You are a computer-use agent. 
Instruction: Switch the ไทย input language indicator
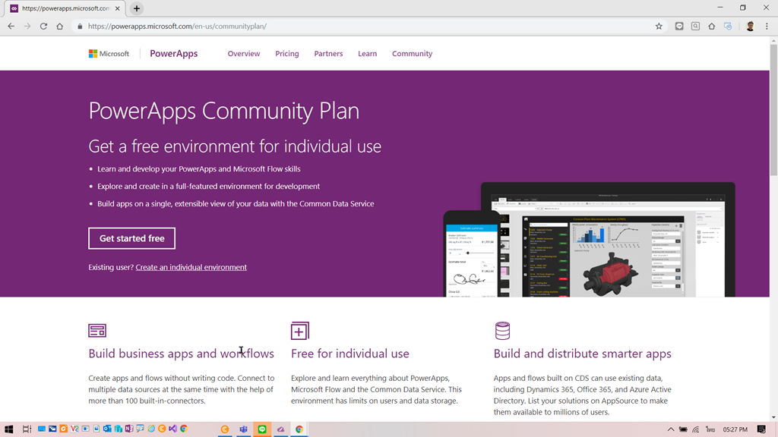pyautogui.click(x=710, y=429)
